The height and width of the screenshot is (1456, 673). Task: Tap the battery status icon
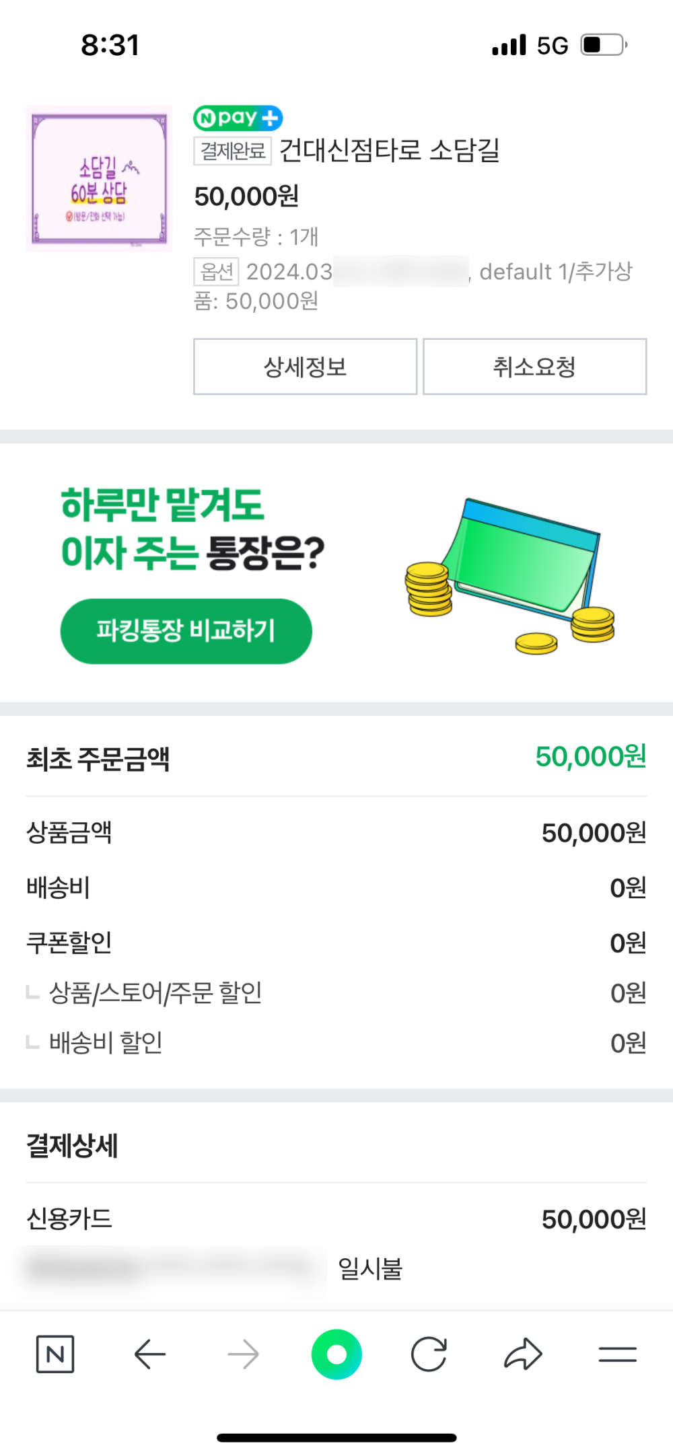coord(604,45)
